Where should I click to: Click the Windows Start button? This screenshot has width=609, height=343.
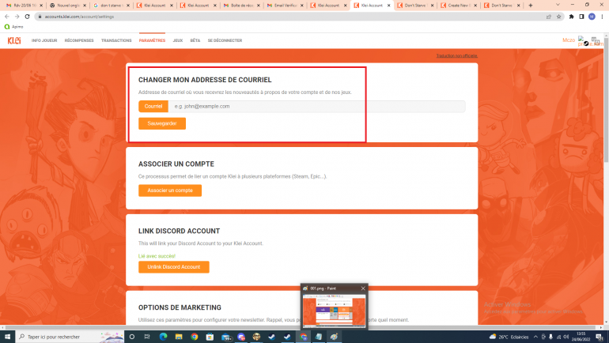(x=8, y=336)
